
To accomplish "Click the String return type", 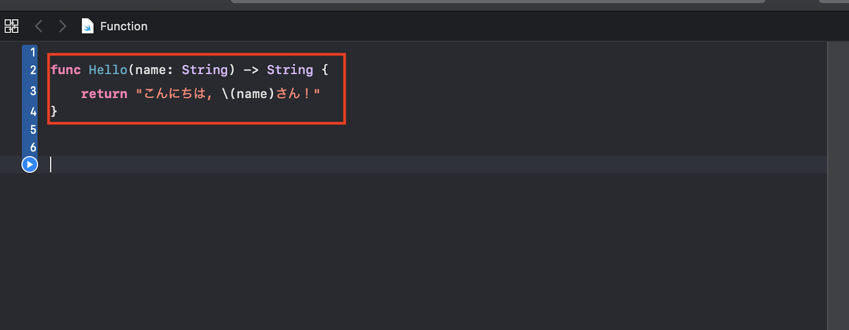I will click(290, 70).
